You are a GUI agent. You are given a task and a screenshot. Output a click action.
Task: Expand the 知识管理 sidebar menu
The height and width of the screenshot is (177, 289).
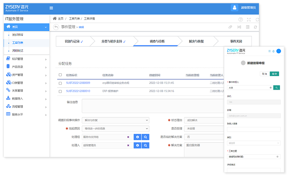pyautogui.click(x=26, y=59)
